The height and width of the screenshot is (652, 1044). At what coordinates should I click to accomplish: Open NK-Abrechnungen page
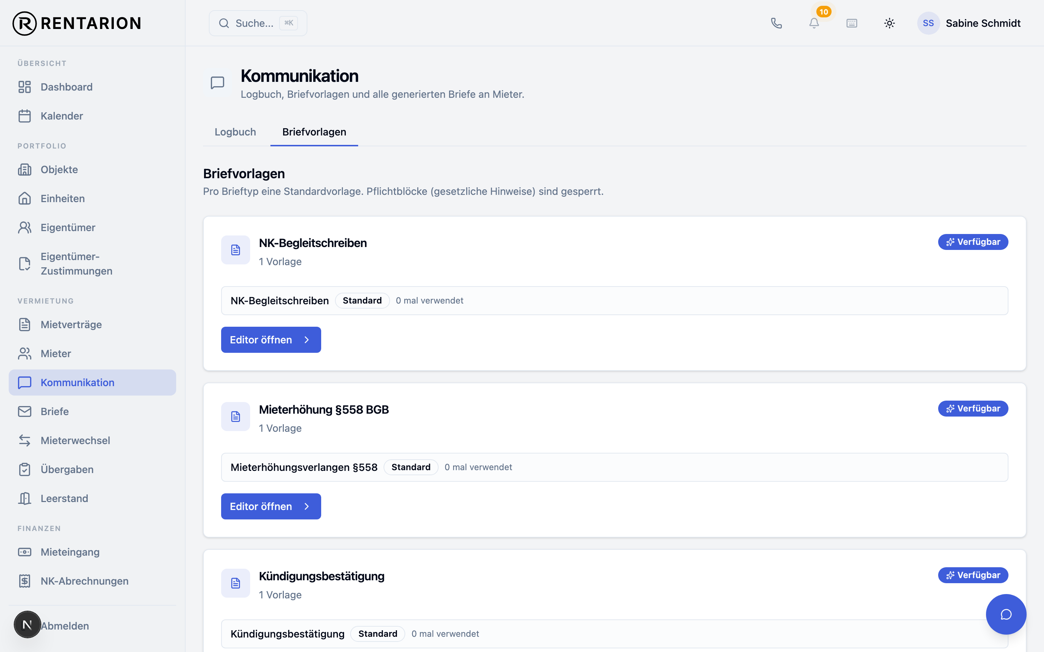tap(92, 581)
